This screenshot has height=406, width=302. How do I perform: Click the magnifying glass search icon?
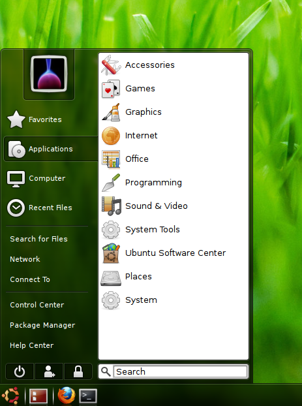106,371
